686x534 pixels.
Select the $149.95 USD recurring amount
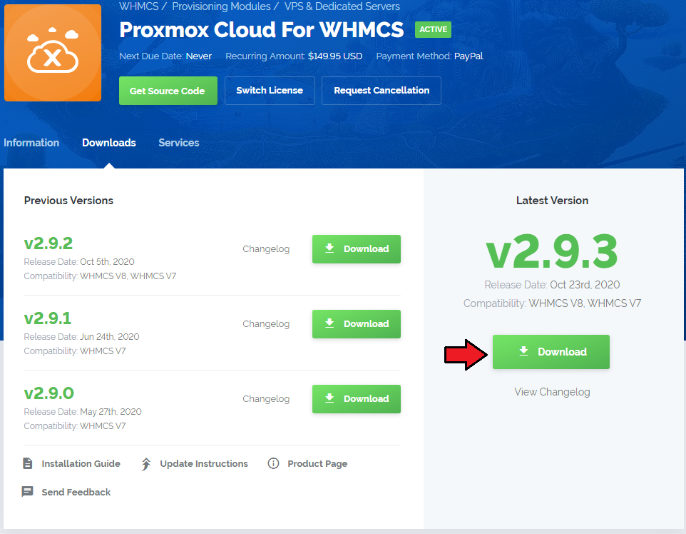pos(335,56)
